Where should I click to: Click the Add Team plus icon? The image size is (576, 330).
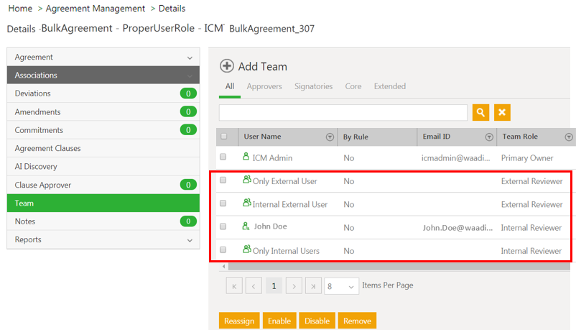click(x=227, y=66)
